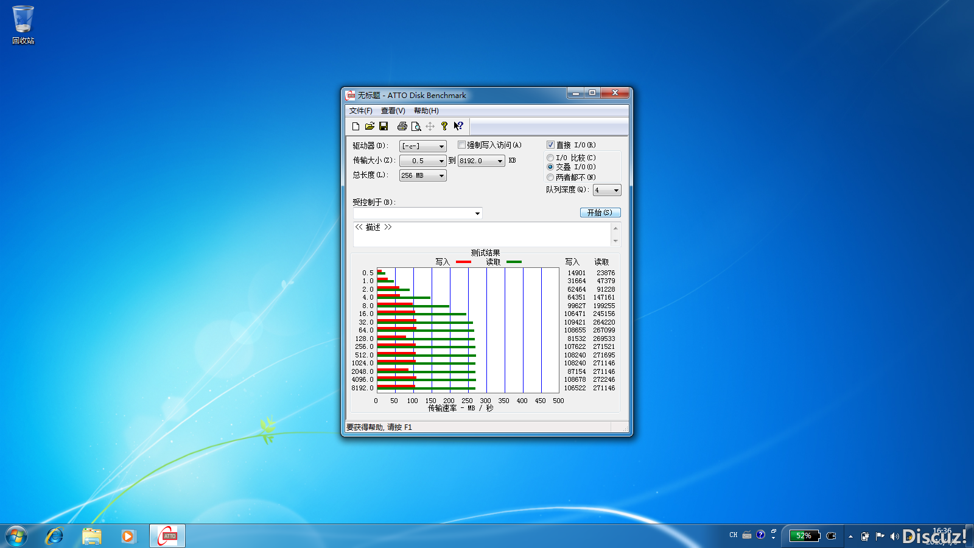974x548 pixels.
Task: Click the language bar help icon
Action: click(760, 535)
